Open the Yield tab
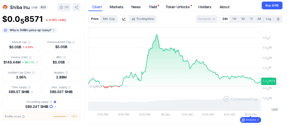The image size is (287, 125). tap(153, 7)
